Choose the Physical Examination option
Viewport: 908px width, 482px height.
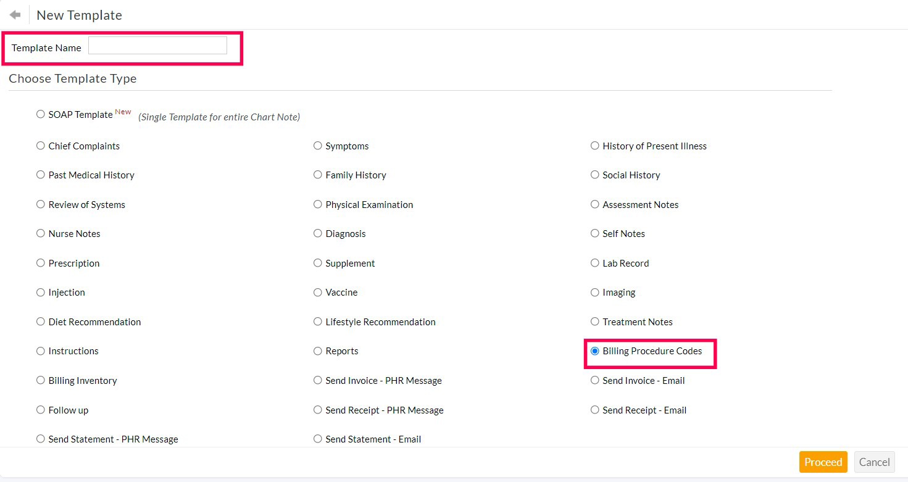pyautogui.click(x=318, y=204)
